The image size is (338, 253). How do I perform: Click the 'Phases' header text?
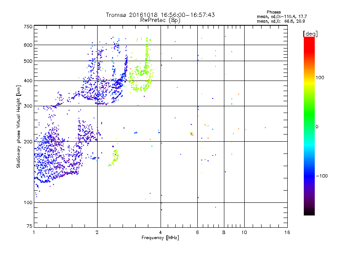click(x=273, y=12)
